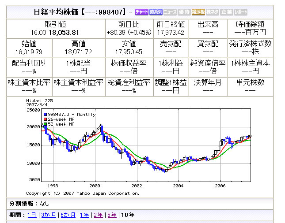
Task: Choose the 2年 chart period
Action: coord(98,215)
